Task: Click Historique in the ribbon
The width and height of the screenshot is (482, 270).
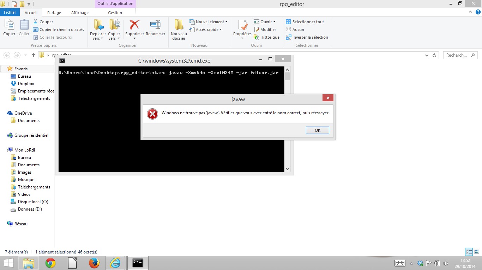Action: coord(267,37)
